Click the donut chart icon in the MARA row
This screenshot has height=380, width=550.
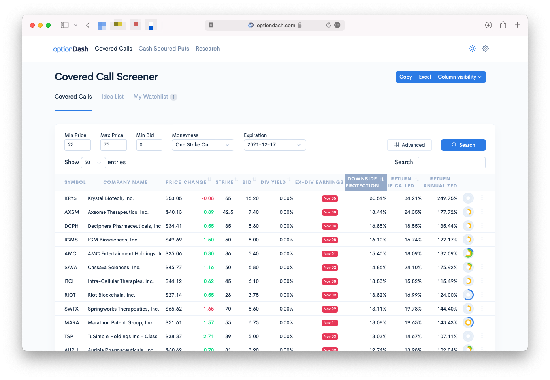tap(468, 322)
